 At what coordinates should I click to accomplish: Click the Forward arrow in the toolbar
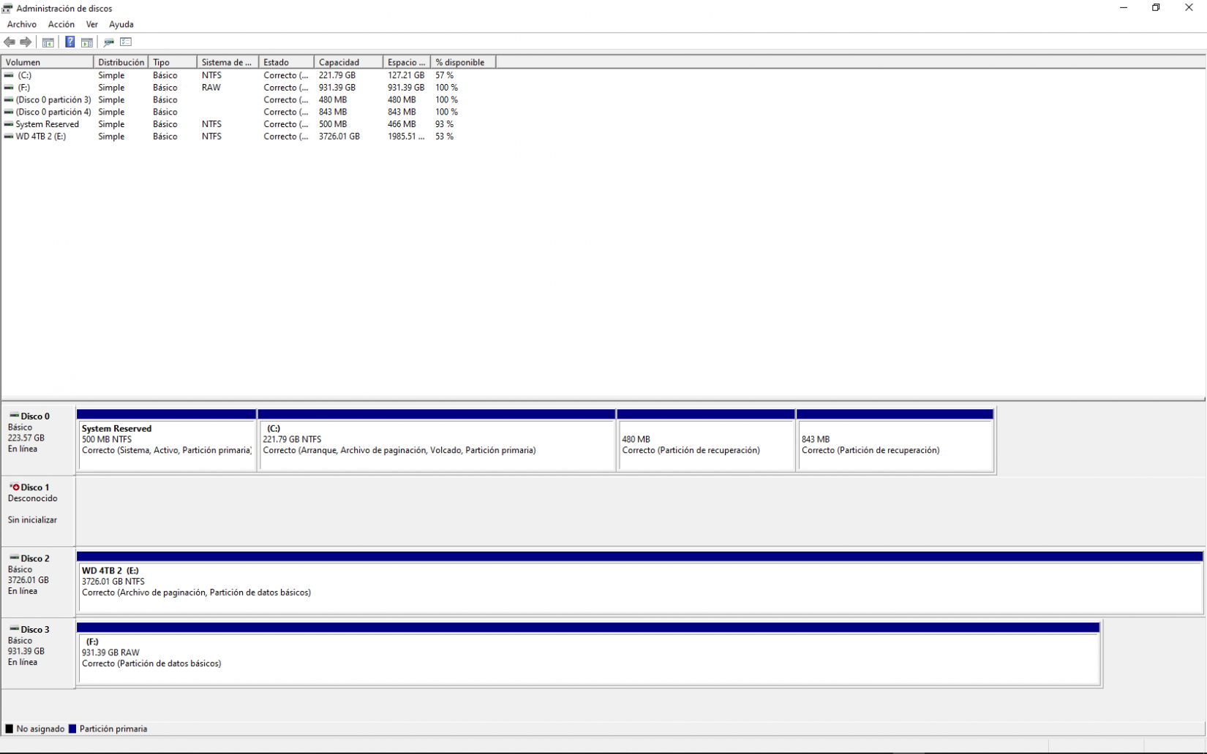[x=26, y=42]
